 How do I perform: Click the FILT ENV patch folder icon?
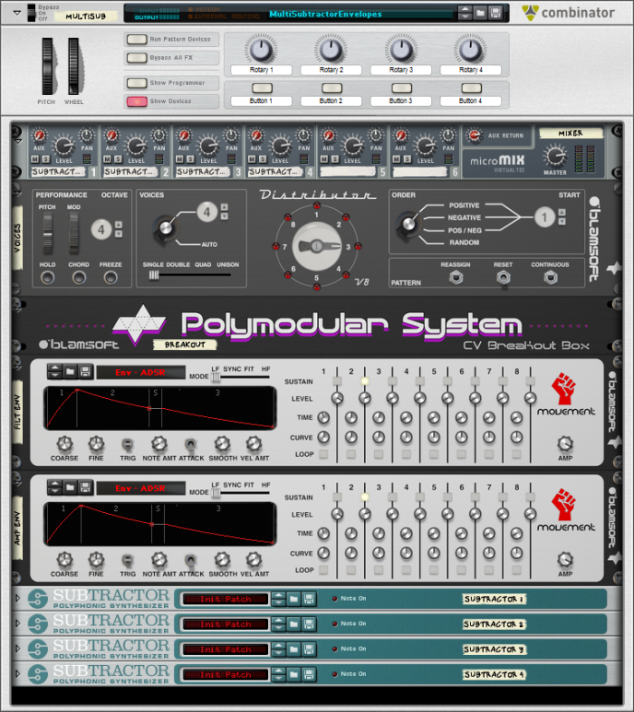click(70, 370)
